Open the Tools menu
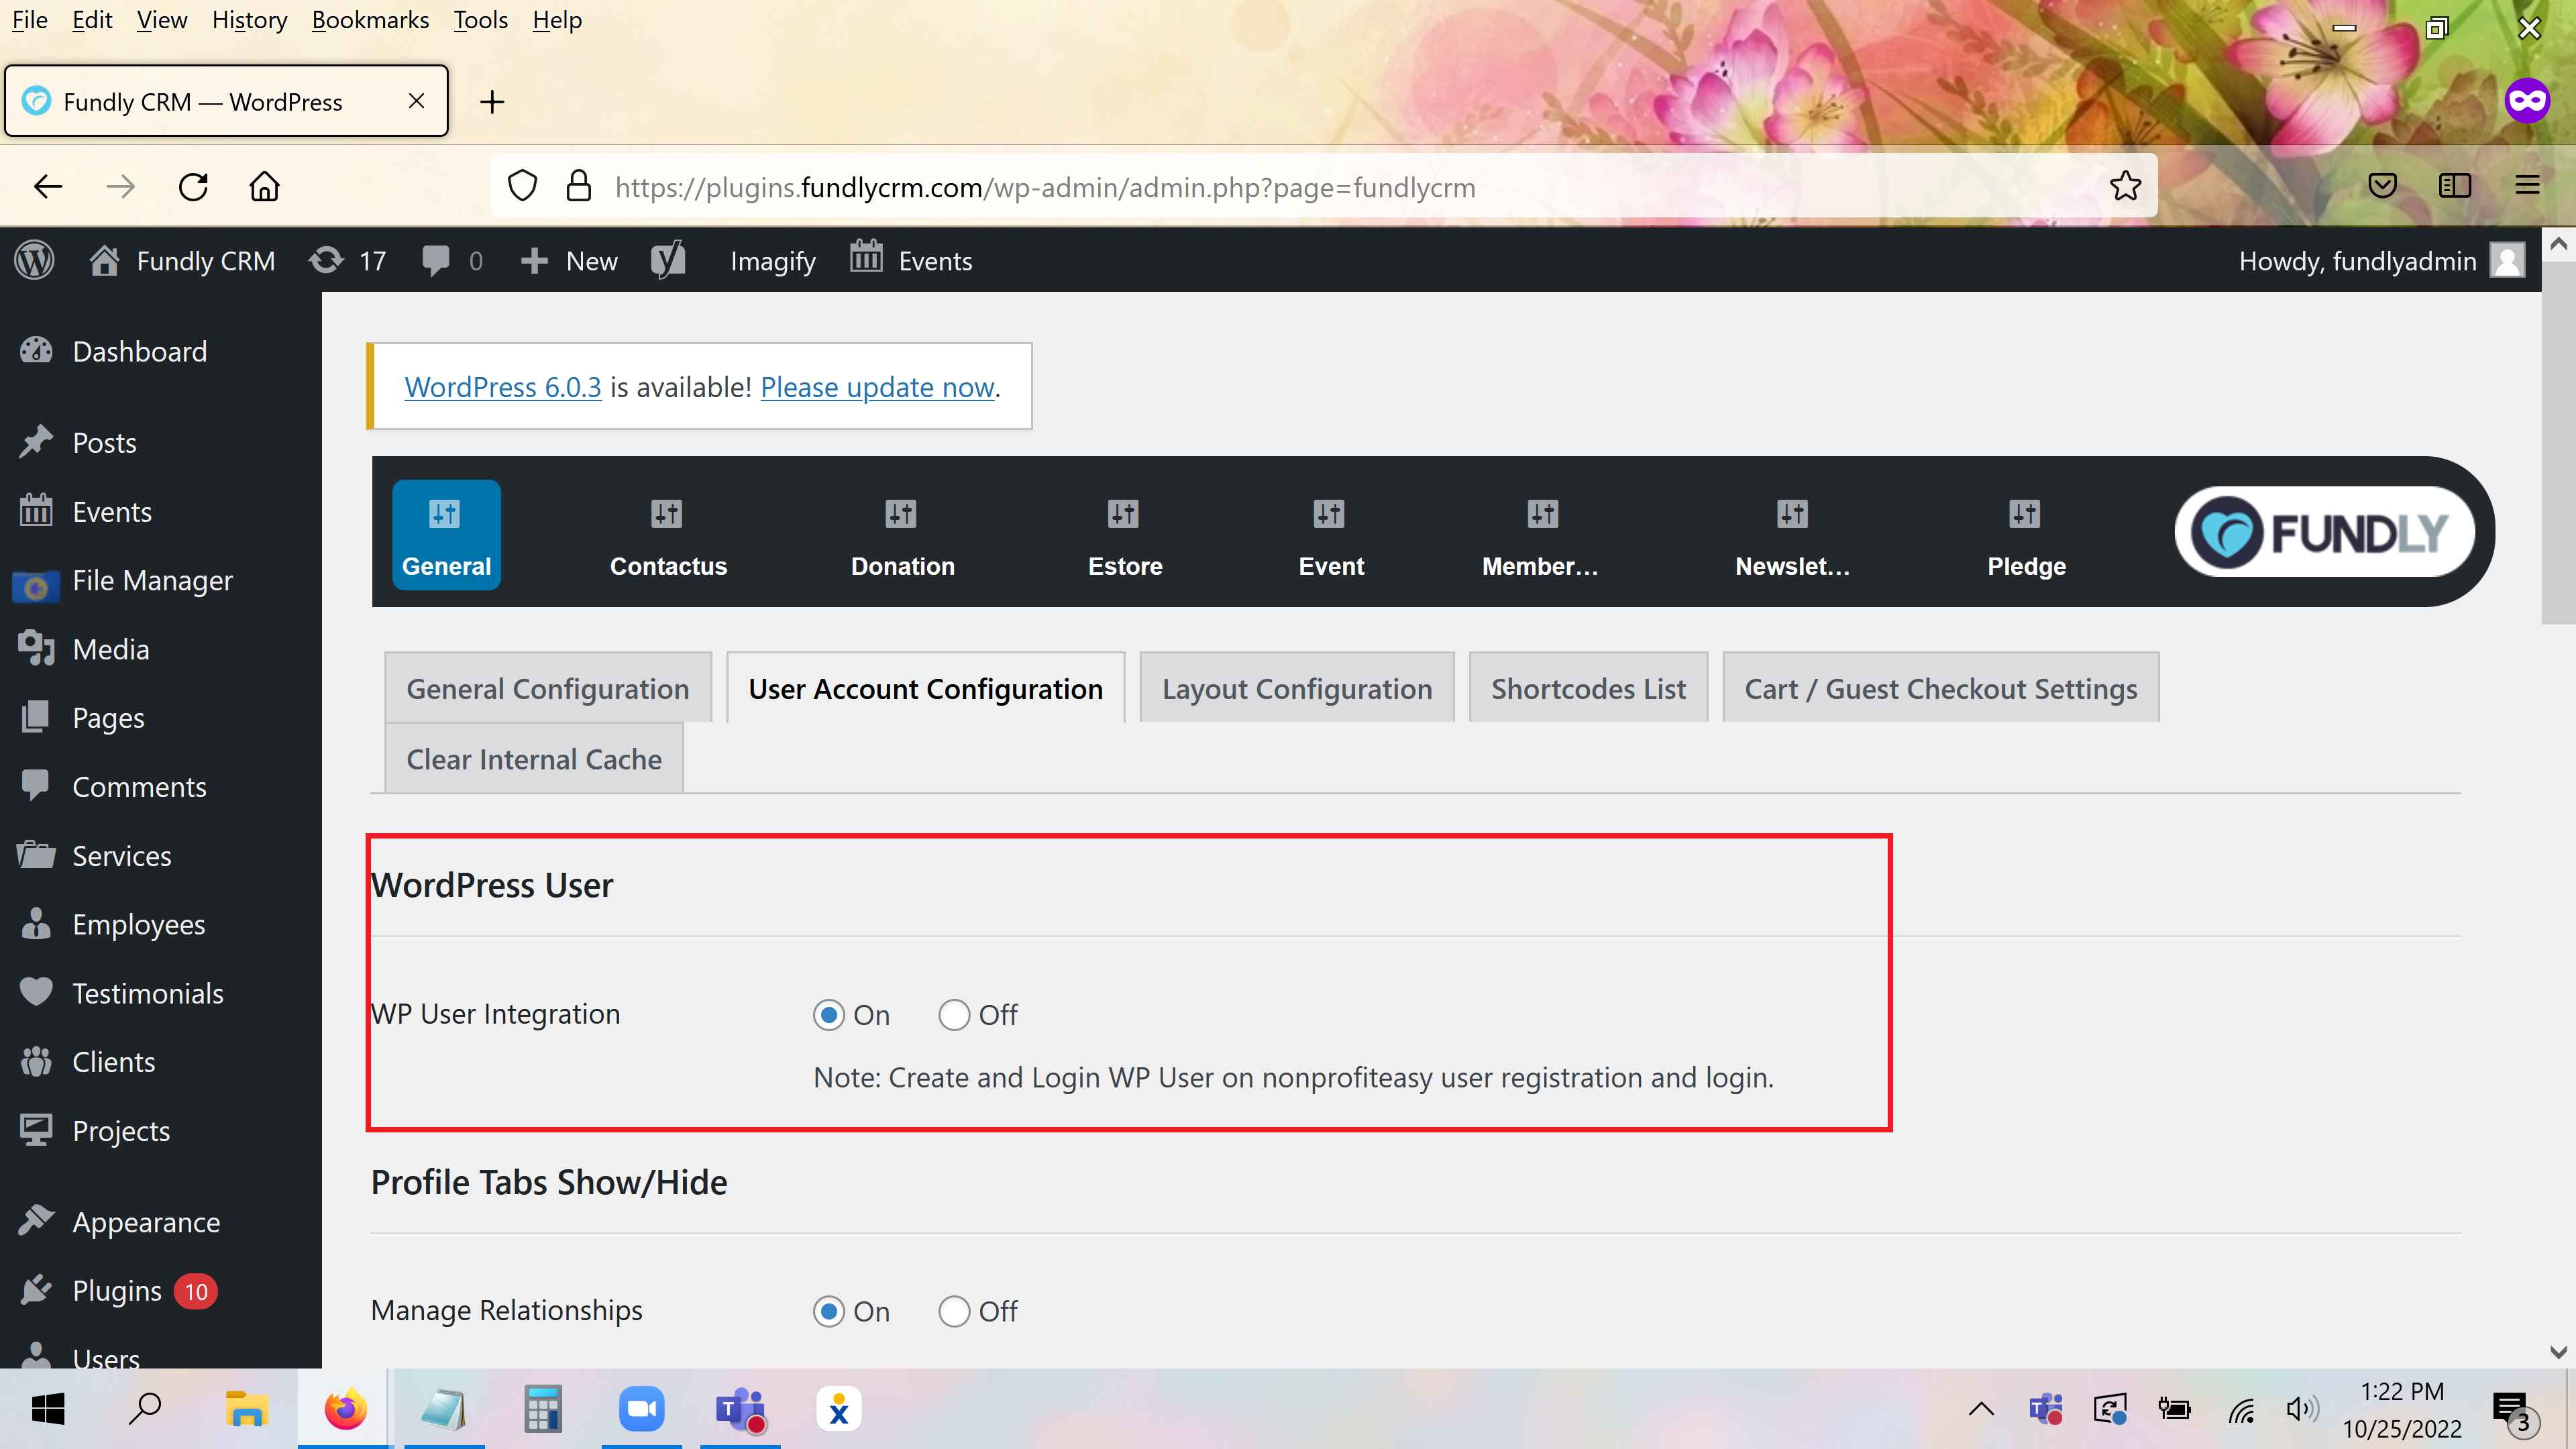The image size is (2576, 1449). coord(480,20)
